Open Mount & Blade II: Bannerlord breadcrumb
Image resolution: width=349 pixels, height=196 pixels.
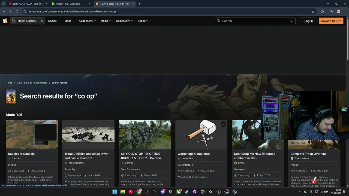click(32, 83)
